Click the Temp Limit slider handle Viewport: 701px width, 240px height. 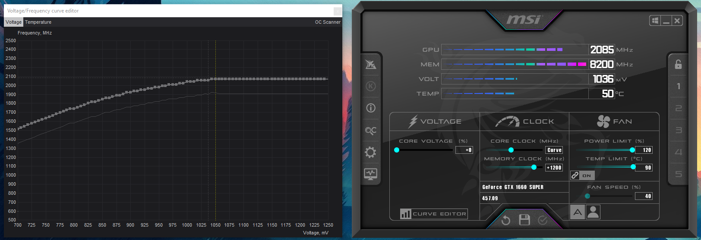[633, 167]
